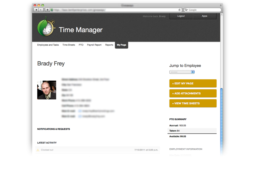Select the Reports tab
Viewport: 255px width, 170px height.
tap(109, 45)
